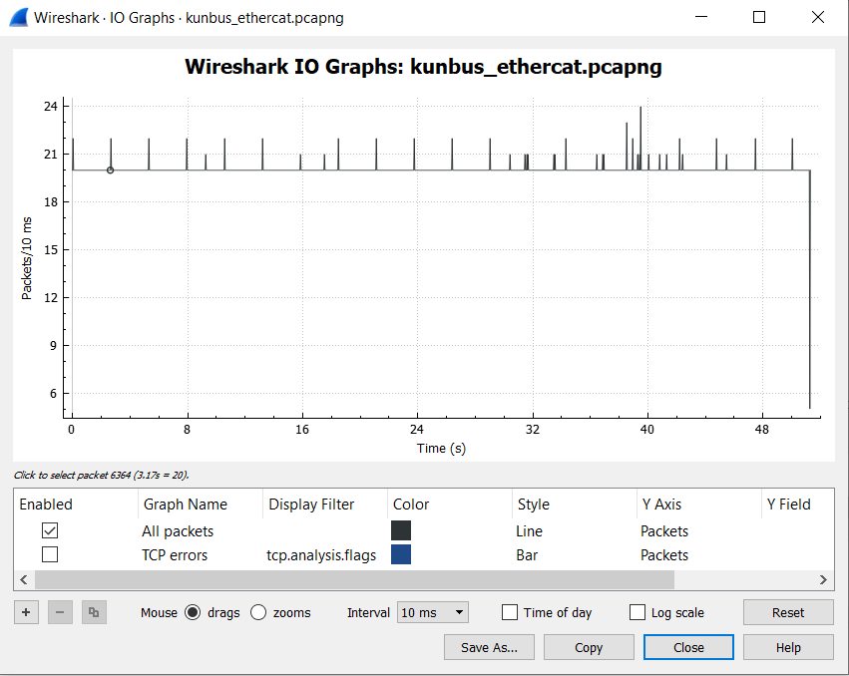Open Help for IO Graphs

[x=788, y=647]
